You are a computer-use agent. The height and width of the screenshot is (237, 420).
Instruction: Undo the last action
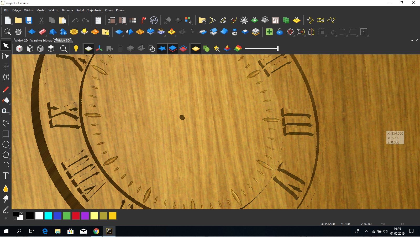[75, 20]
